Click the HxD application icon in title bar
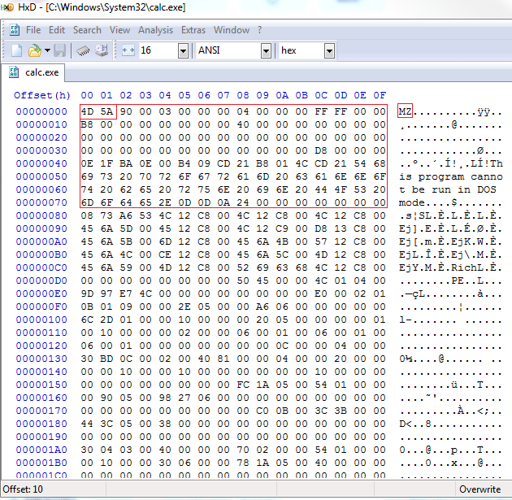 [7, 7]
